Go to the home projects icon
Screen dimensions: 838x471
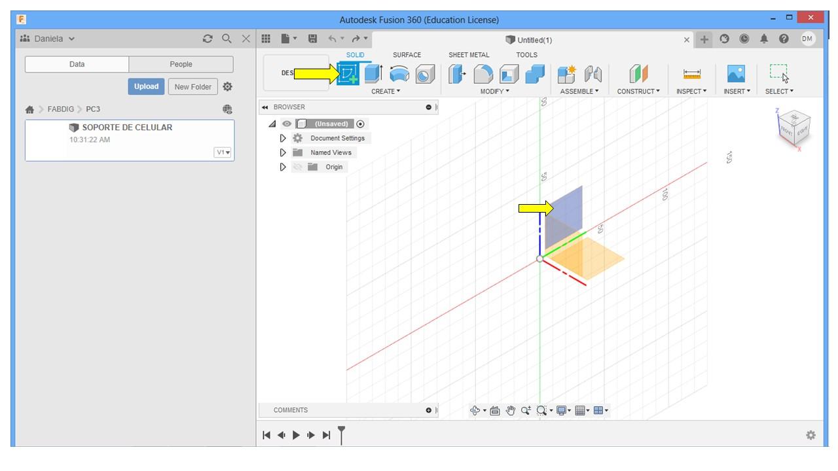tap(29, 109)
